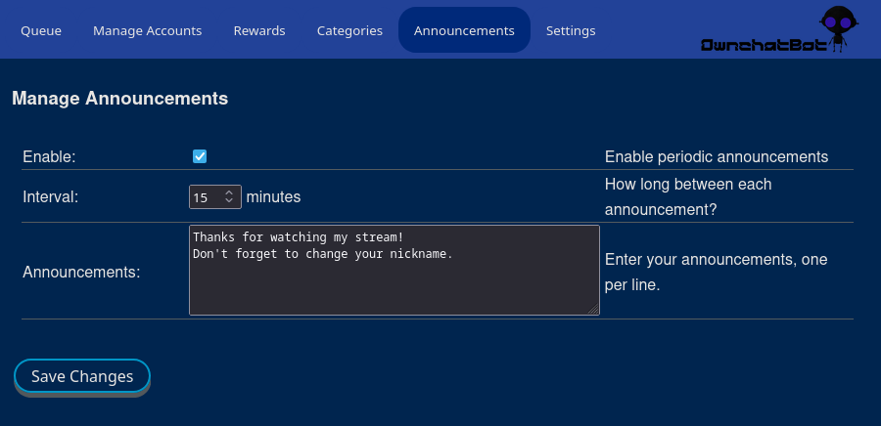The width and height of the screenshot is (881, 426).
Task: Uncheck the Enable announcements checkbox
Action: point(200,156)
